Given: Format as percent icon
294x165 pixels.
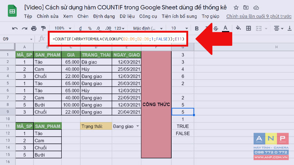Looking at the screenshot, I should (x=90, y=29).
